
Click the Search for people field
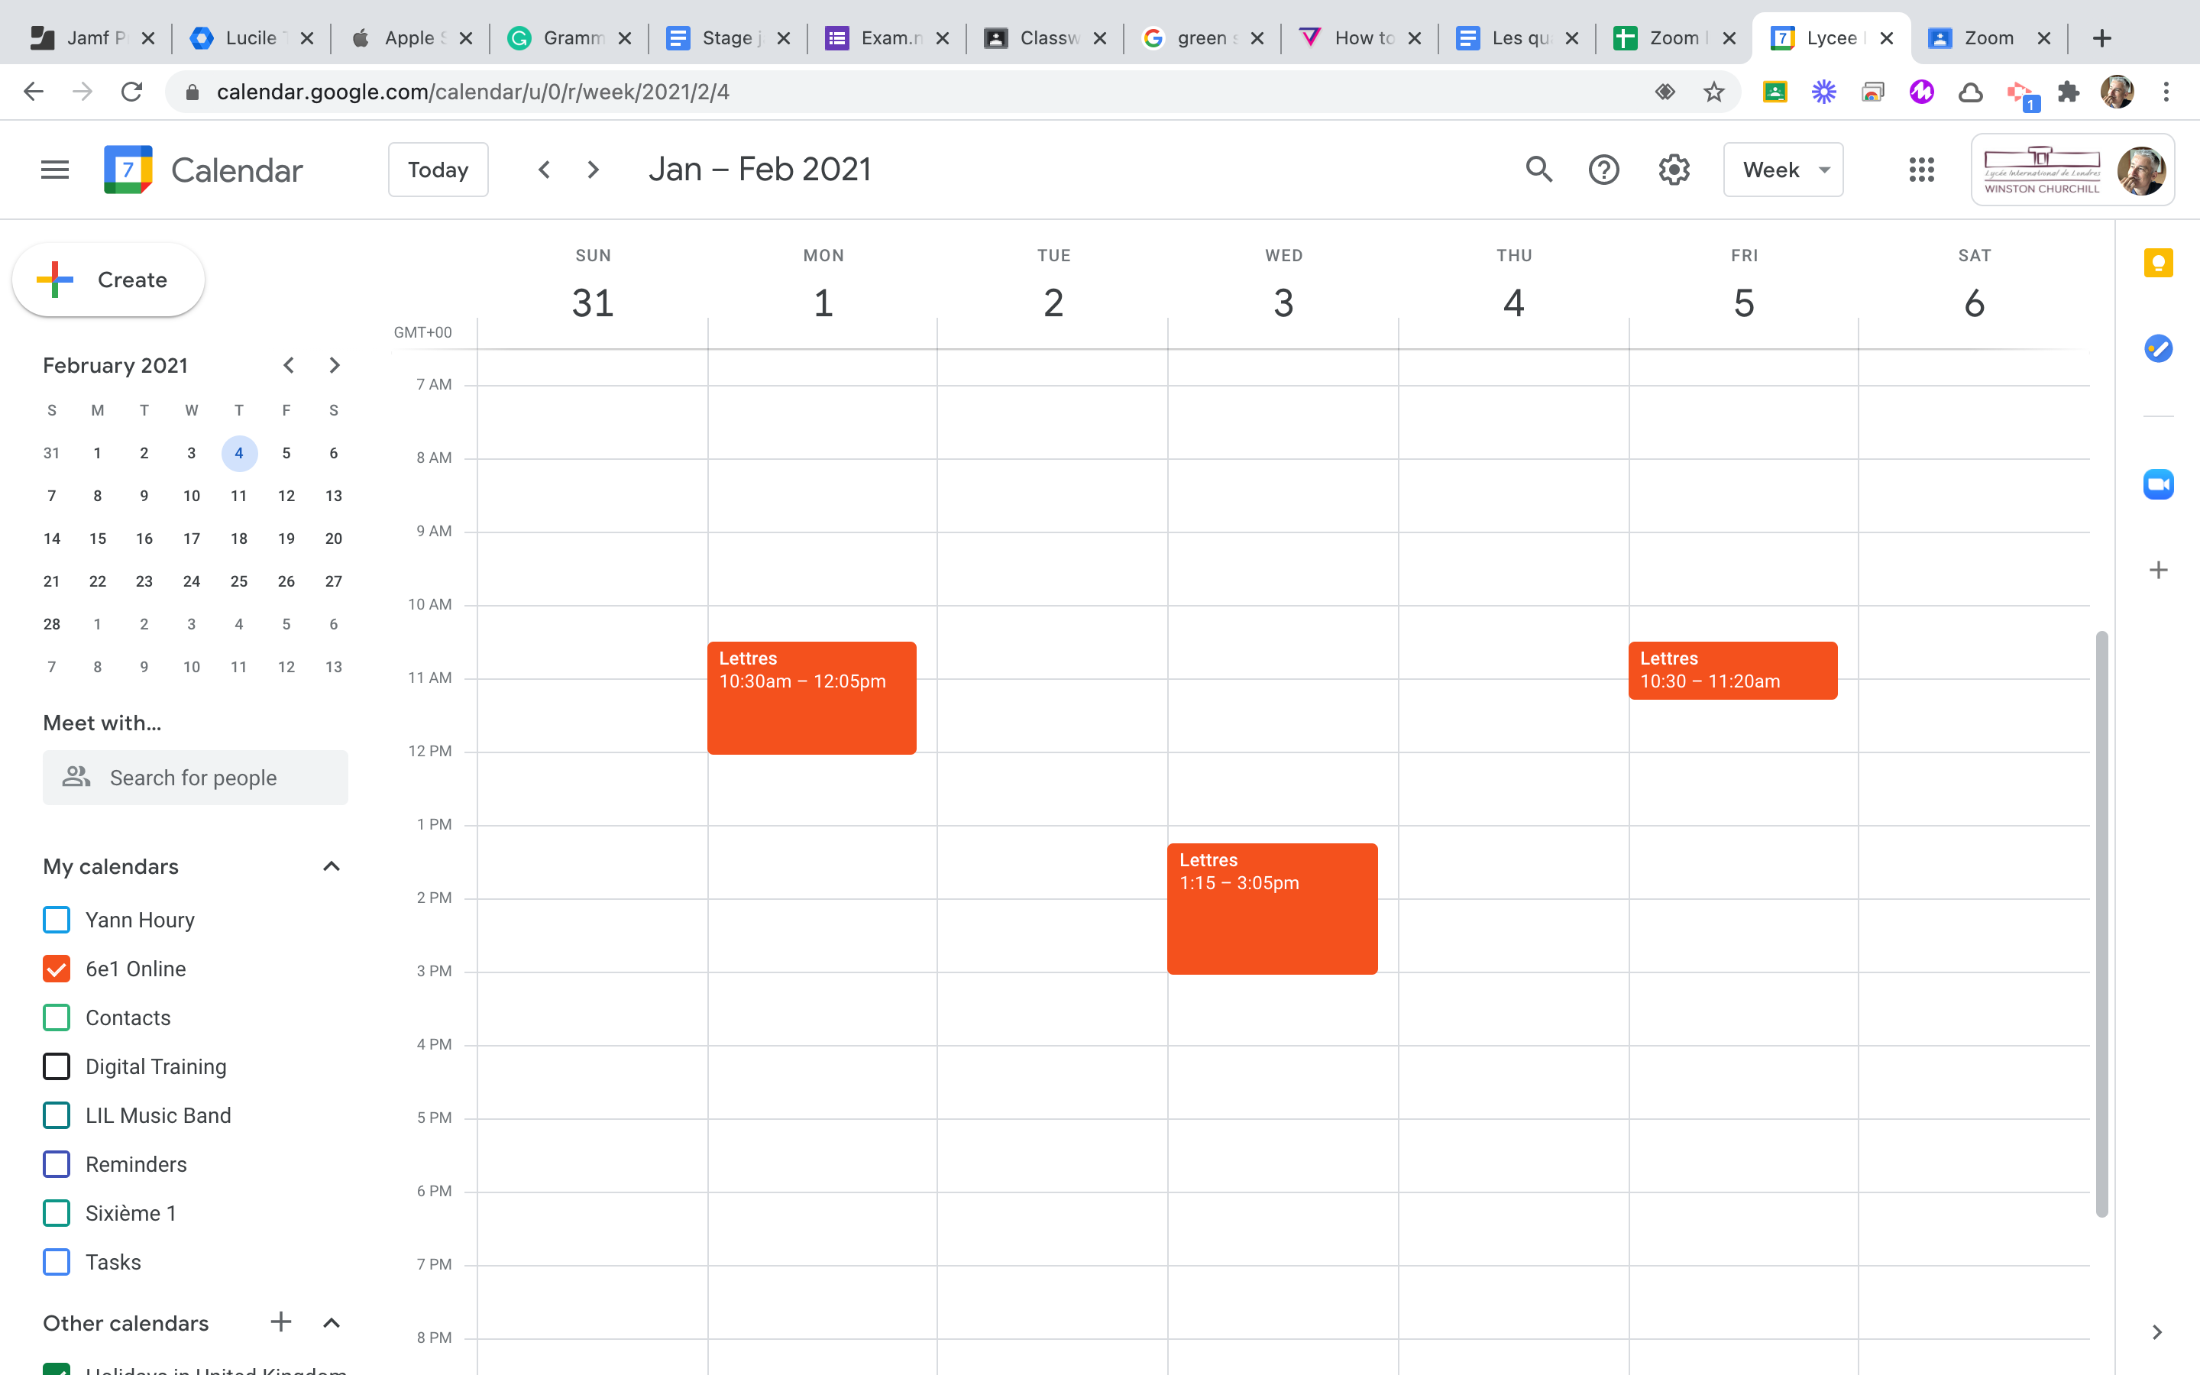pyautogui.click(x=195, y=778)
